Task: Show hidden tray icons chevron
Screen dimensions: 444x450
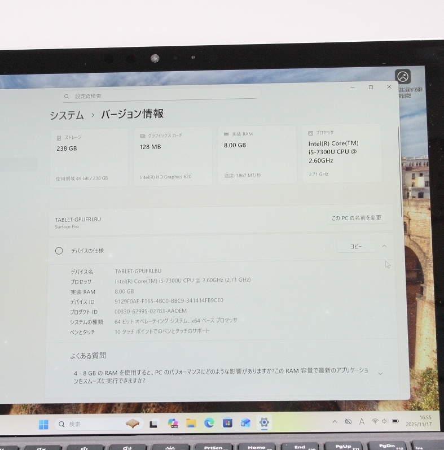Action: click(335, 422)
